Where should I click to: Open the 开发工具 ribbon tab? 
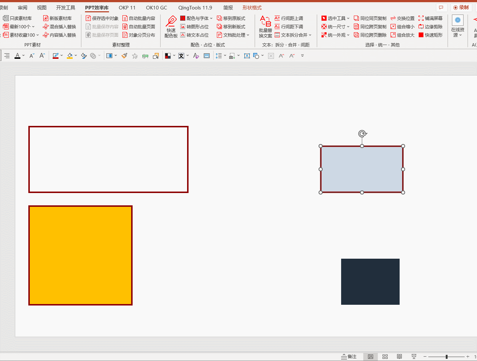(x=66, y=8)
